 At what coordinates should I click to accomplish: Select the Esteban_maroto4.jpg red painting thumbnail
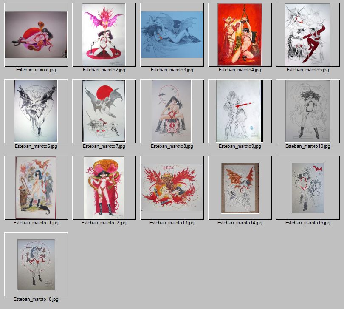(240, 35)
